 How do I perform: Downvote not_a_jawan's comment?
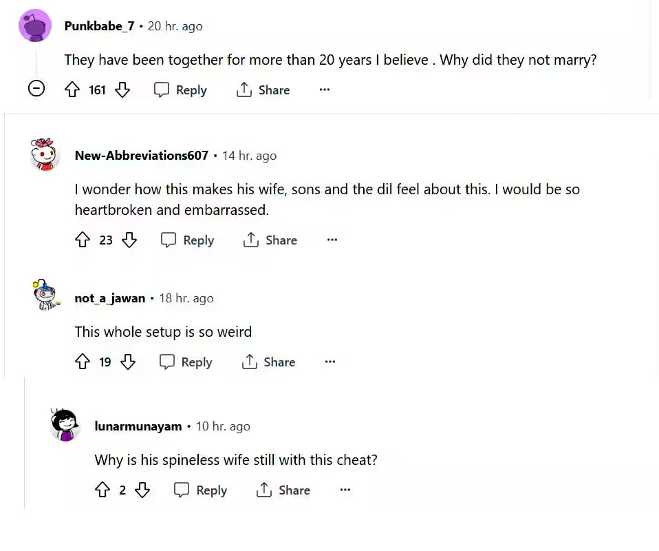coord(128,362)
